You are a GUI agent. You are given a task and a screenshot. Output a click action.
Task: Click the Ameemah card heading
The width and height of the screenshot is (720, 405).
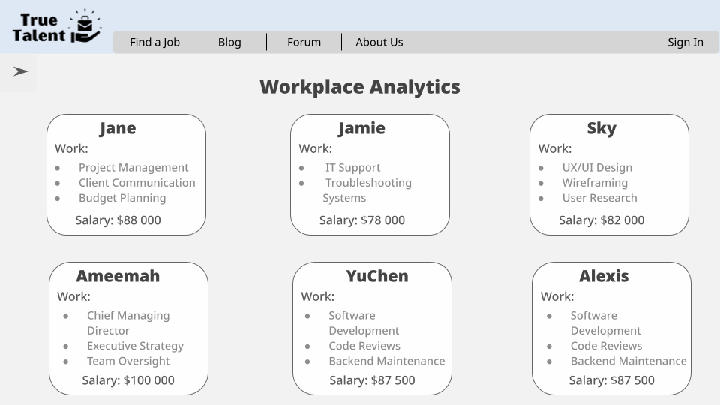[118, 276]
